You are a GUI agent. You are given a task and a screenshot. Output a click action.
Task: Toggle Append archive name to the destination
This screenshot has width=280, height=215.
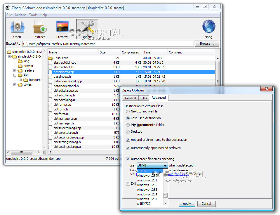pos(128,140)
